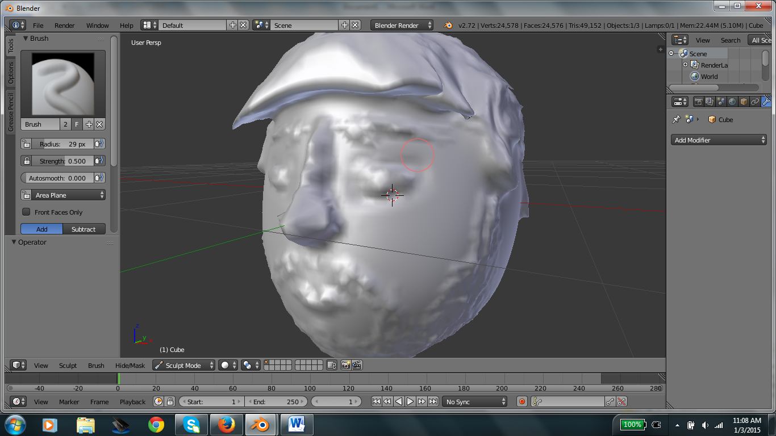Screen dimensions: 776x436
Task: Open the Scene browse selector icon
Action: click(x=262, y=25)
